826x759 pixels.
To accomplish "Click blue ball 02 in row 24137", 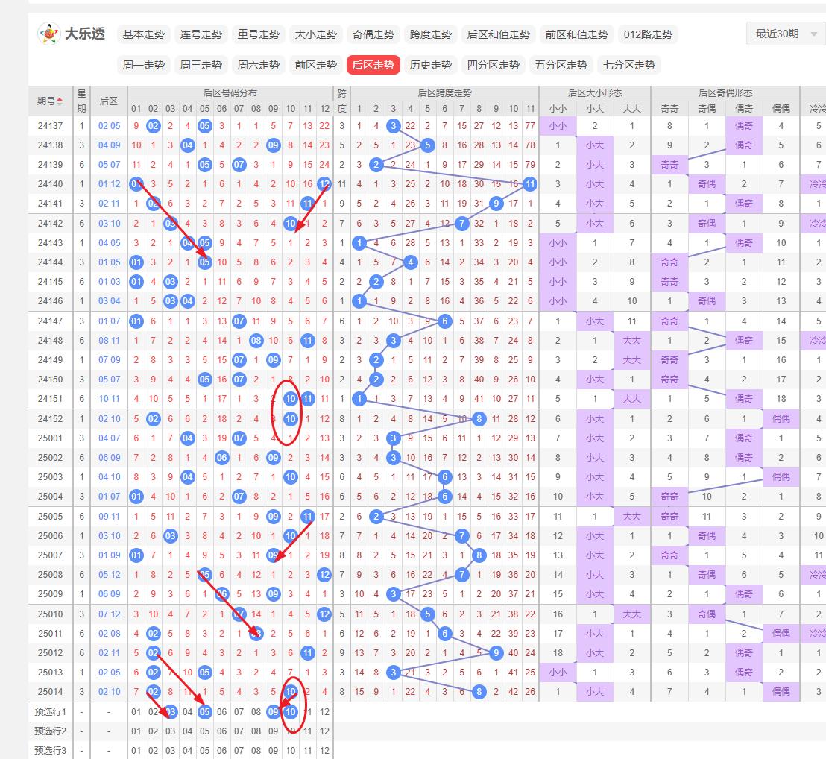I will [154, 126].
